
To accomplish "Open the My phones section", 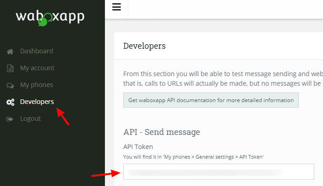I will click(x=37, y=85).
